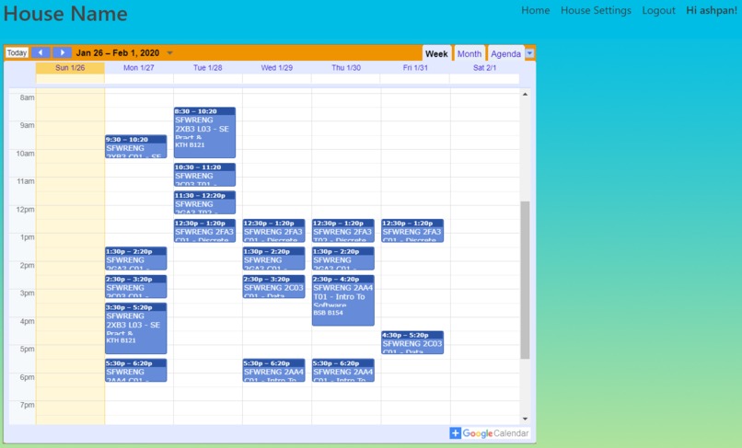Select the Sat 2/1 column header
Viewport: 742px width, 448px height.
(x=484, y=68)
